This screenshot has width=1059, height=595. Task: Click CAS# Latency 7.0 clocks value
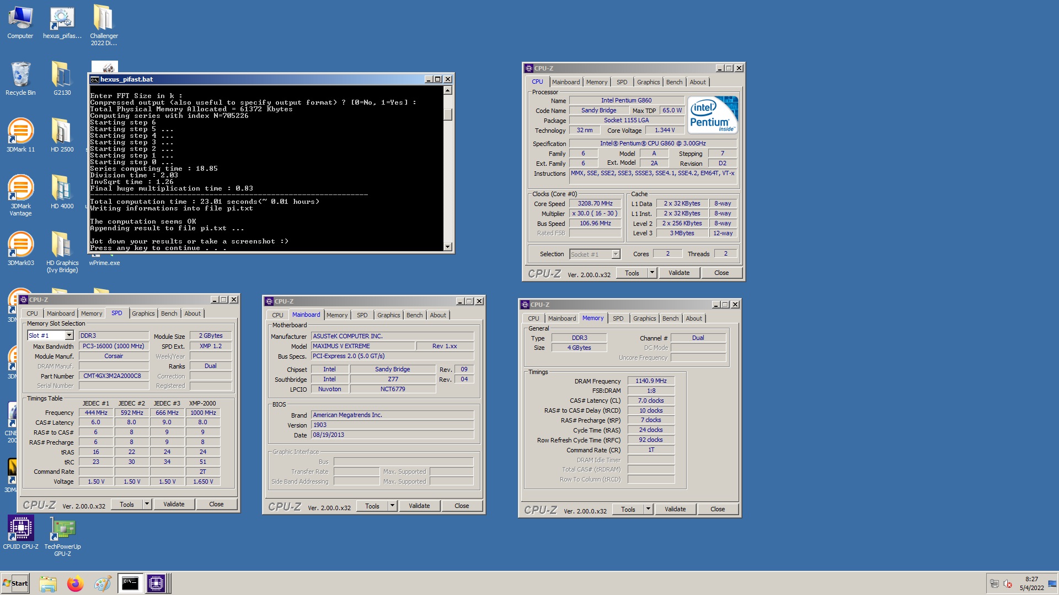(651, 401)
